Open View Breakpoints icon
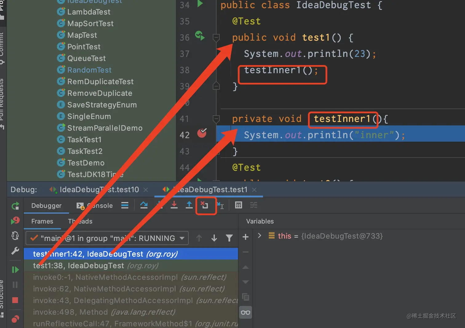This screenshot has height=328, width=465. pyautogui.click(x=15, y=319)
